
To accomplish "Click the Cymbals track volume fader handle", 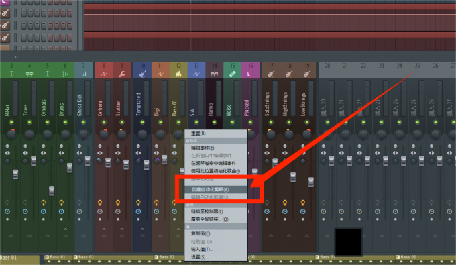I will pos(52,191).
